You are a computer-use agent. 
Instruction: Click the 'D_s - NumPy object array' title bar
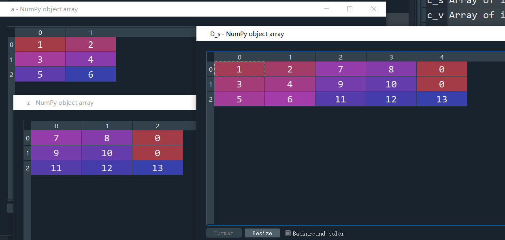(351, 34)
